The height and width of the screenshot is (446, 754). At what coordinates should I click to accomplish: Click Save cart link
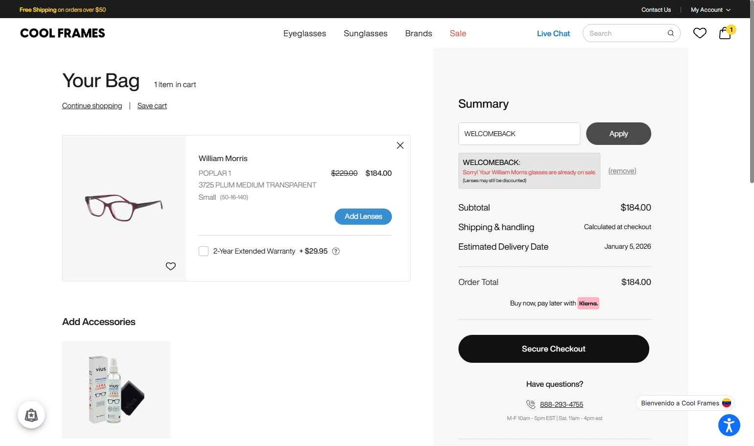point(152,106)
